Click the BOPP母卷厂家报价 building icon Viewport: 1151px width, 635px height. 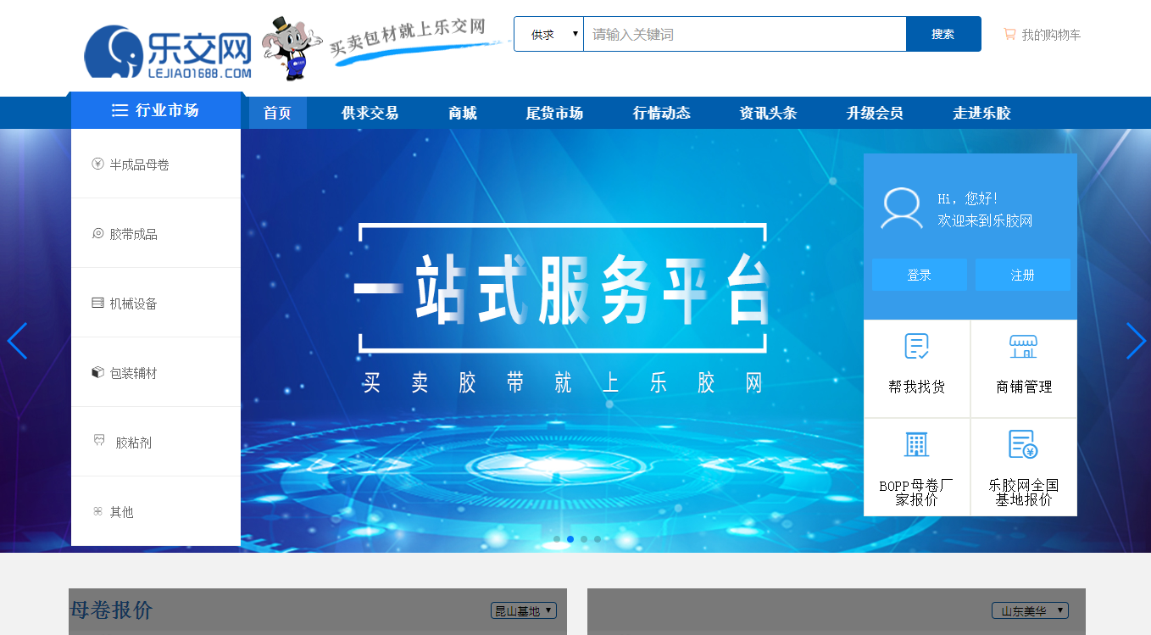[916, 444]
